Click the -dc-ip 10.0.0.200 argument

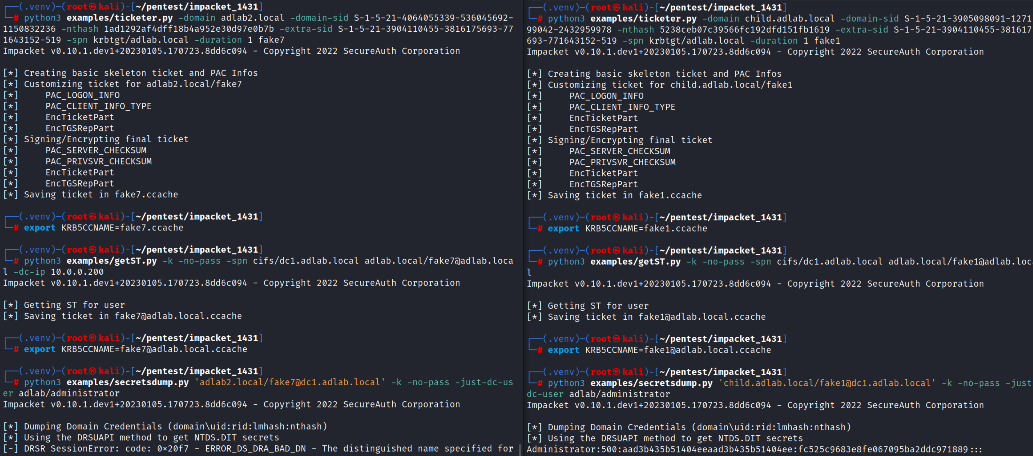(x=59, y=272)
